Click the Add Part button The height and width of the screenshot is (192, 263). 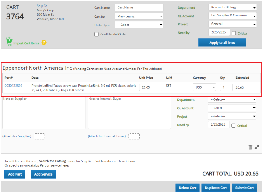[15, 174]
